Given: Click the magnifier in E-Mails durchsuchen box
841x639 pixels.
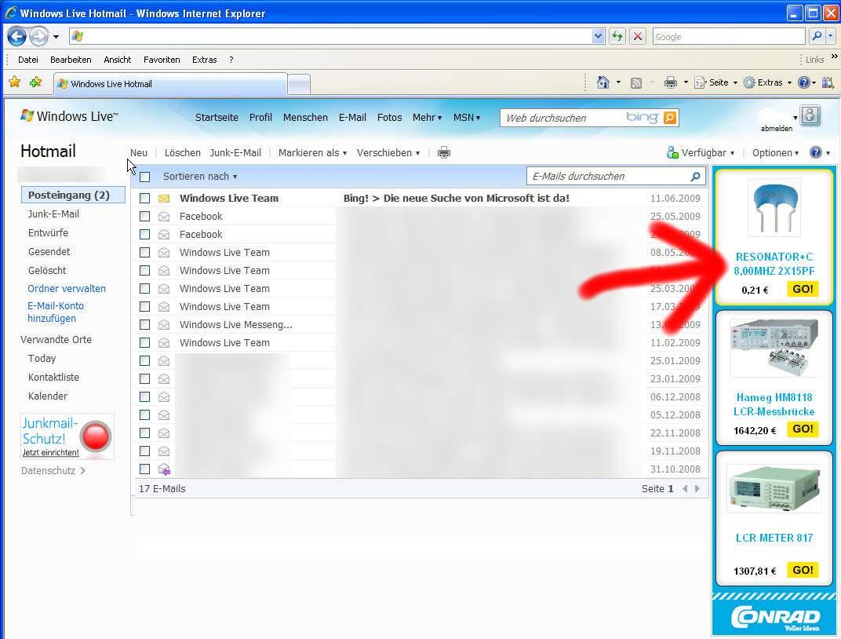Looking at the screenshot, I should (x=695, y=176).
